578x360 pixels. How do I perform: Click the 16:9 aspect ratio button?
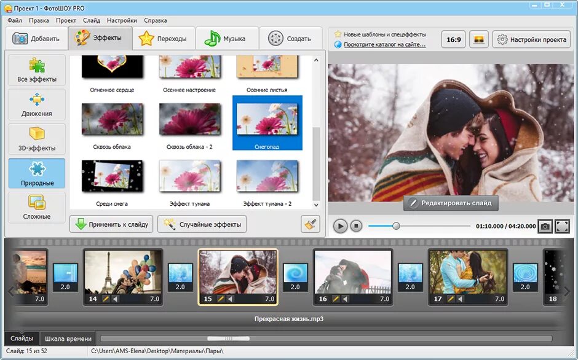(453, 39)
